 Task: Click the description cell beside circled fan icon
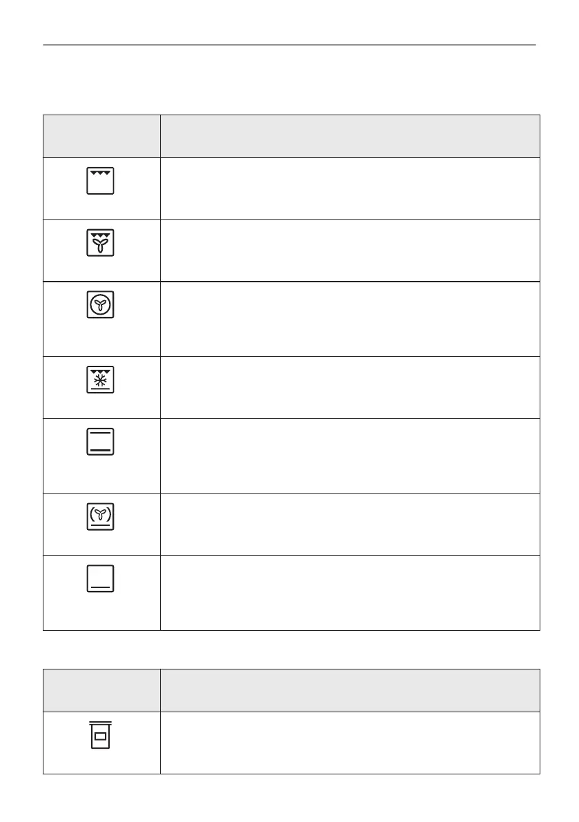pos(350,320)
